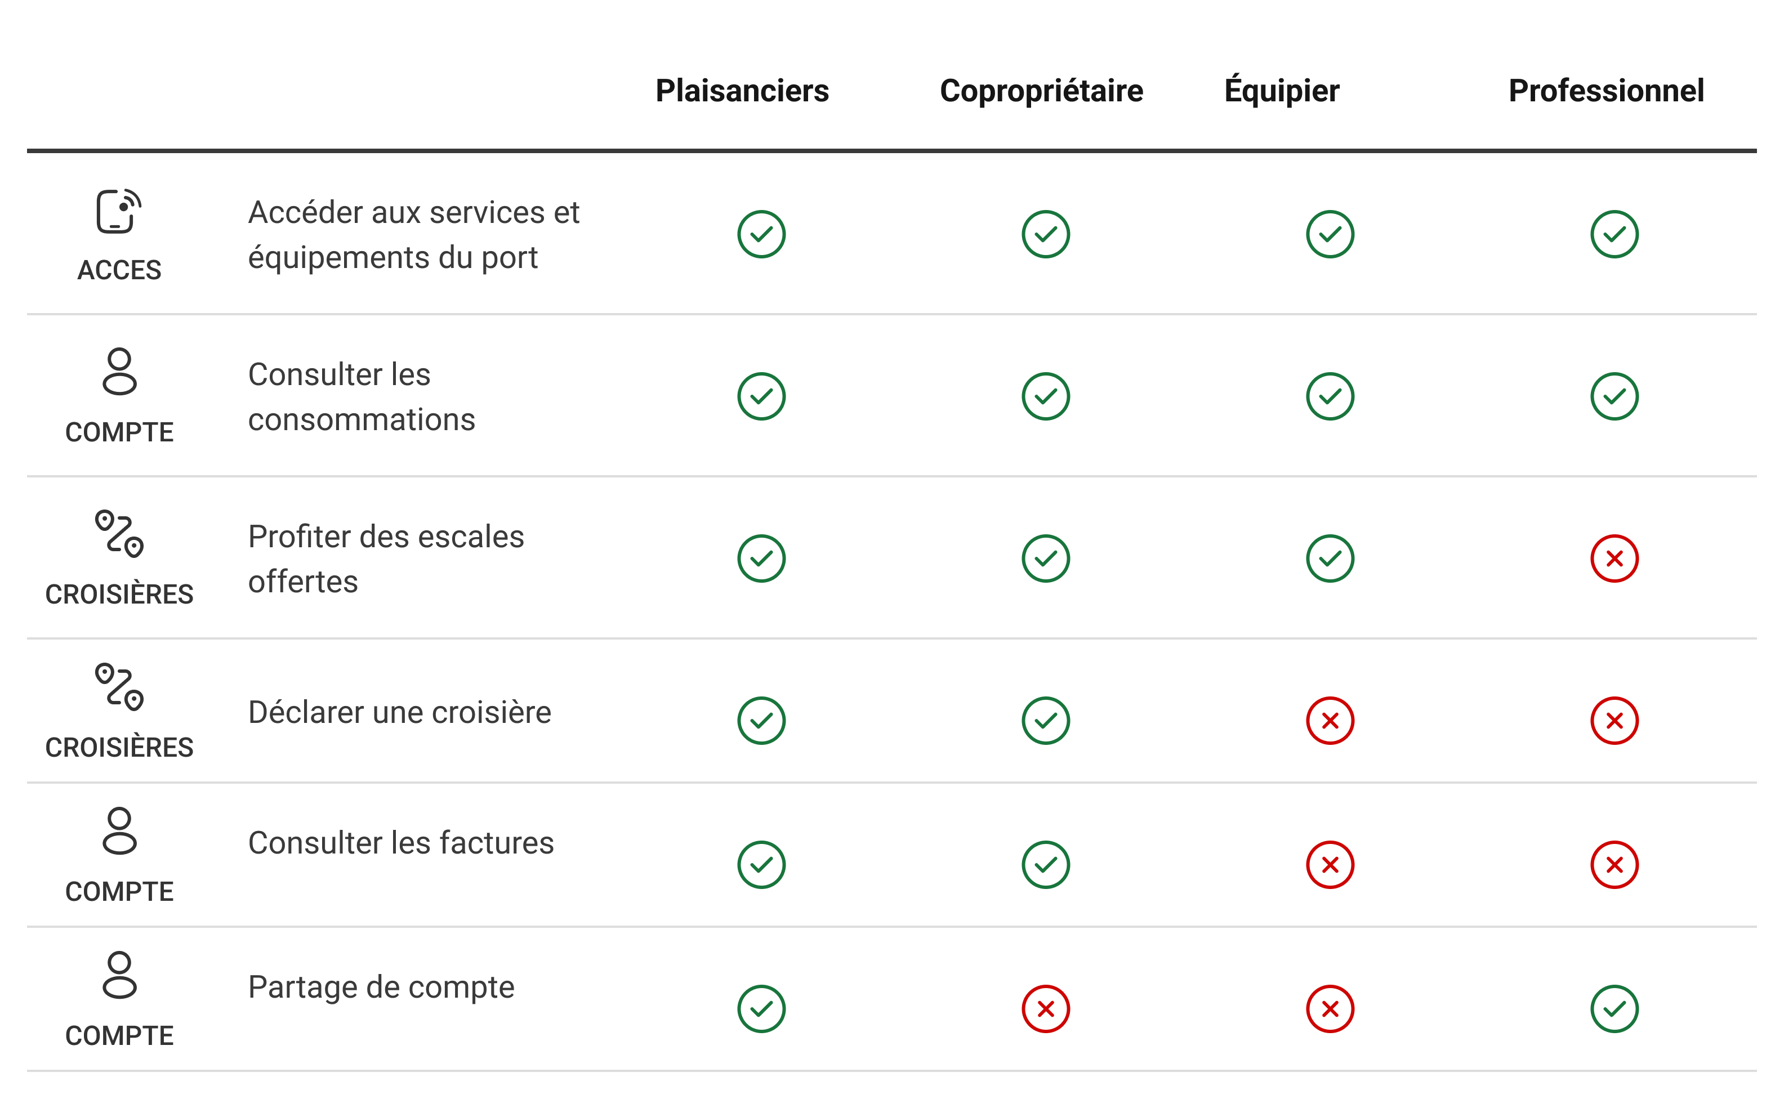Click the red cross for Équipier Déclarer une croisière
The width and height of the screenshot is (1784, 1099).
1330,720
